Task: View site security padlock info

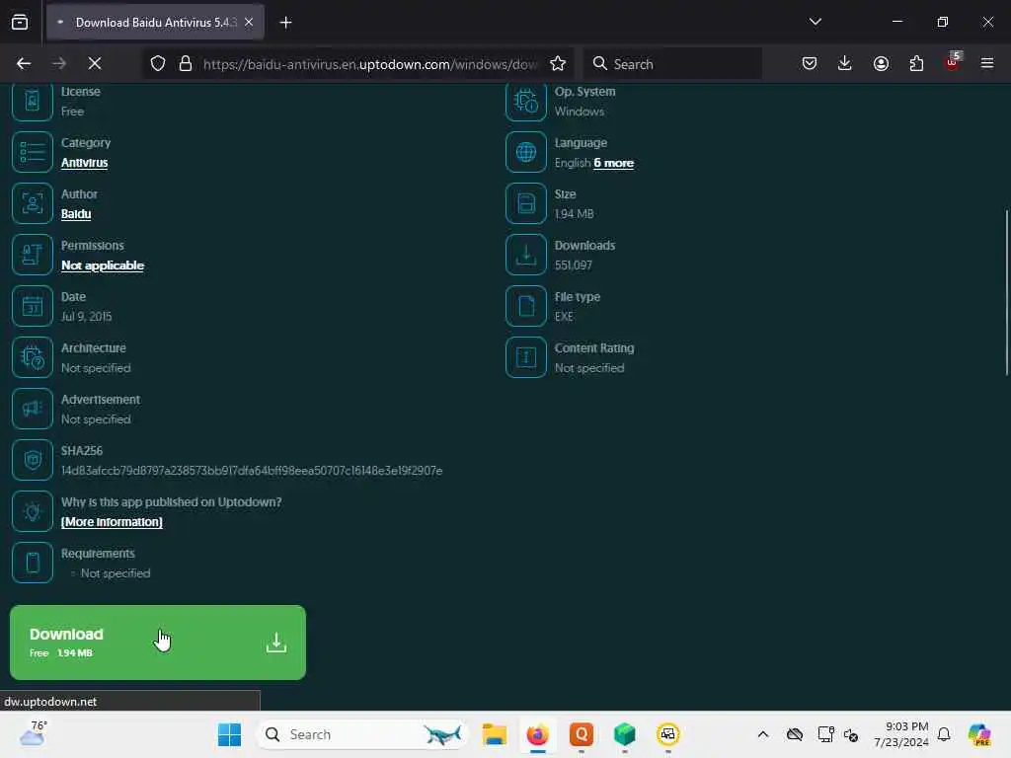Action: [186, 63]
